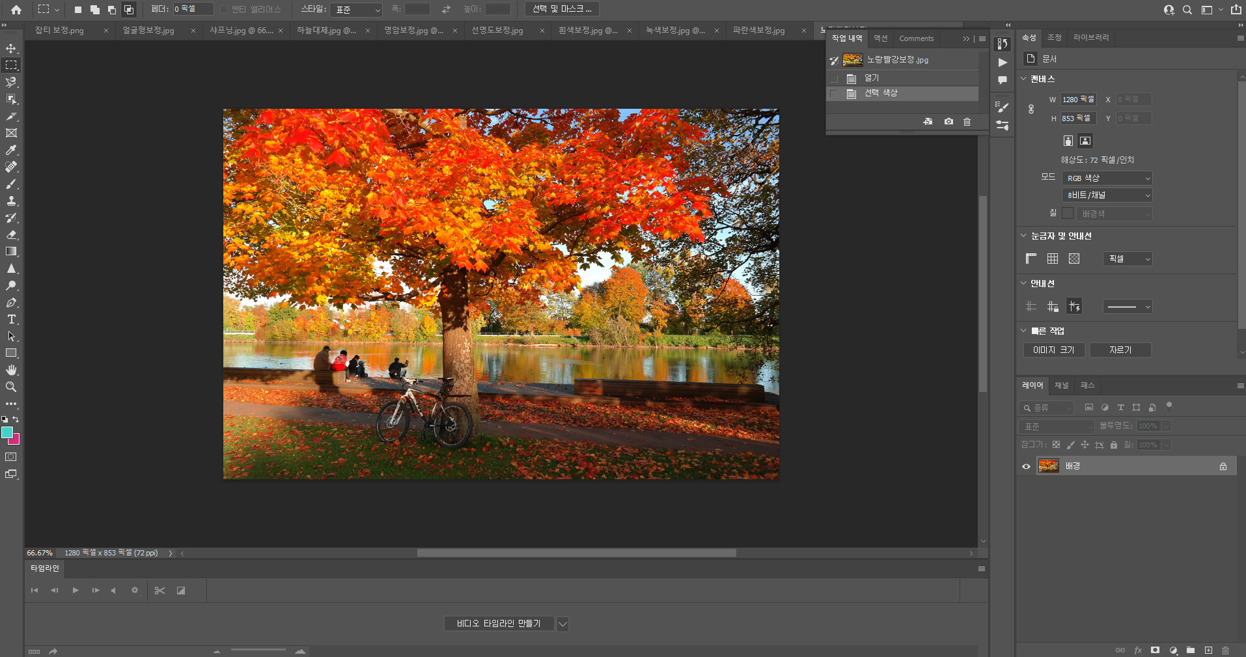The height and width of the screenshot is (657, 1246).
Task: Open the 액션 panel tab
Action: click(881, 38)
